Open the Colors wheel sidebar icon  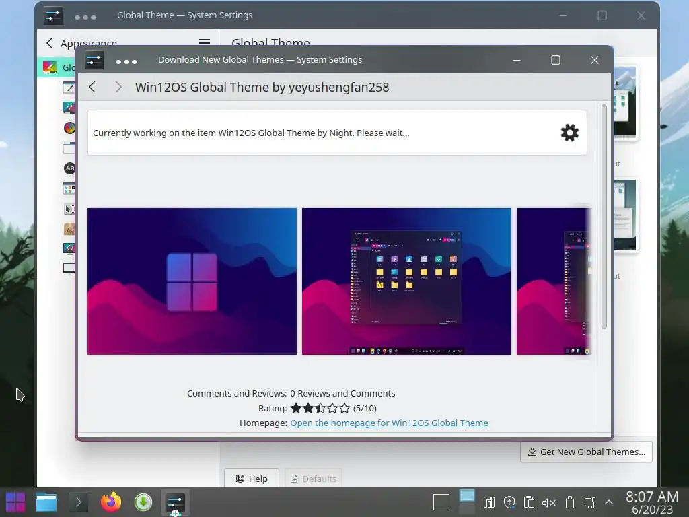pos(69,128)
